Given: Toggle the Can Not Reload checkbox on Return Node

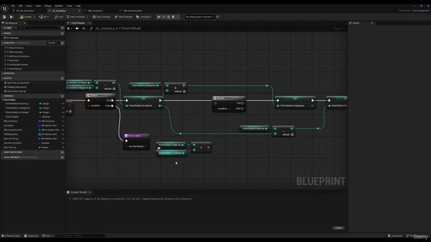Looking at the screenshot, I should point(145,147).
